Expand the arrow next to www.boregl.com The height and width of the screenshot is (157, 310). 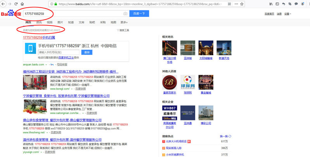click(72, 89)
